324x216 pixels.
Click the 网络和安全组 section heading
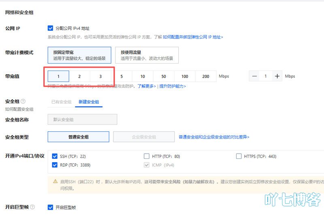pos(19,13)
